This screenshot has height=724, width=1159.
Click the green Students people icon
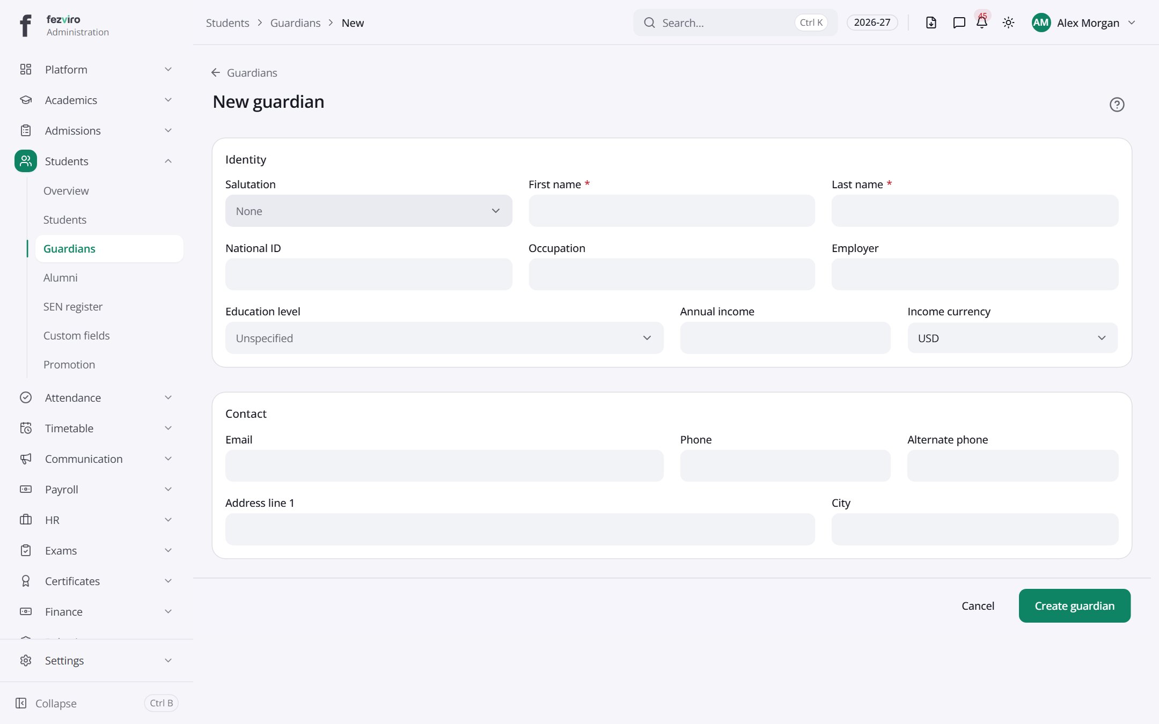tap(26, 161)
